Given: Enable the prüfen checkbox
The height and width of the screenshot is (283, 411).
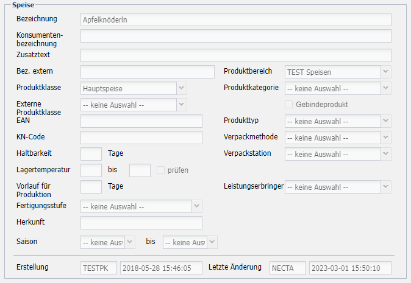Looking at the screenshot, I should [162, 170].
